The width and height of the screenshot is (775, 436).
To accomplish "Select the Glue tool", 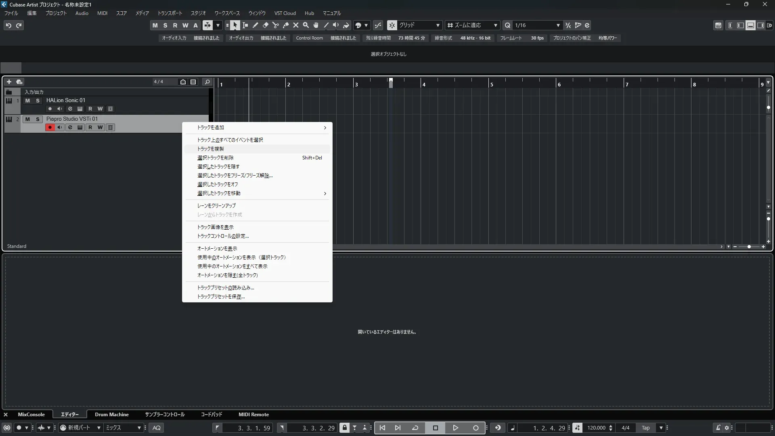I will click(286, 25).
